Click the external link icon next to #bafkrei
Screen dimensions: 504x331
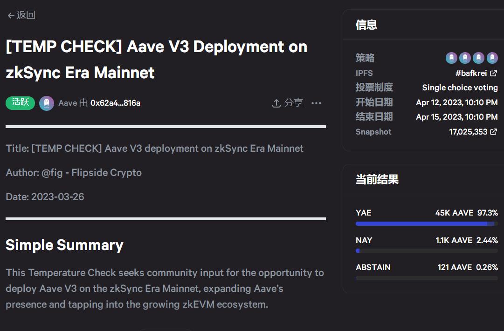(x=494, y=73)
